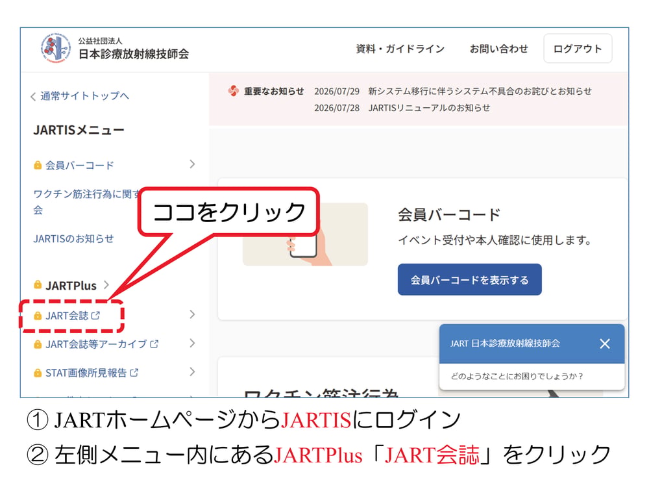
Task: Open JARTISのお知らせ in the sidebar
Action: pos(74,238)
